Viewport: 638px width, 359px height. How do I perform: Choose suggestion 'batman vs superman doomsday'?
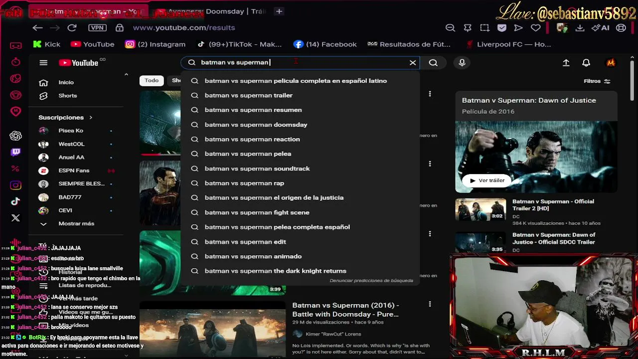[300, 125]
